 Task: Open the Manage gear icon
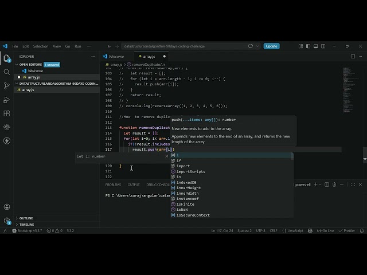coord(7,221)
